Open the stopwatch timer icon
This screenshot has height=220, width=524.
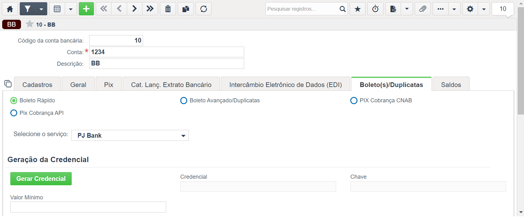click(x=375, y=9)
